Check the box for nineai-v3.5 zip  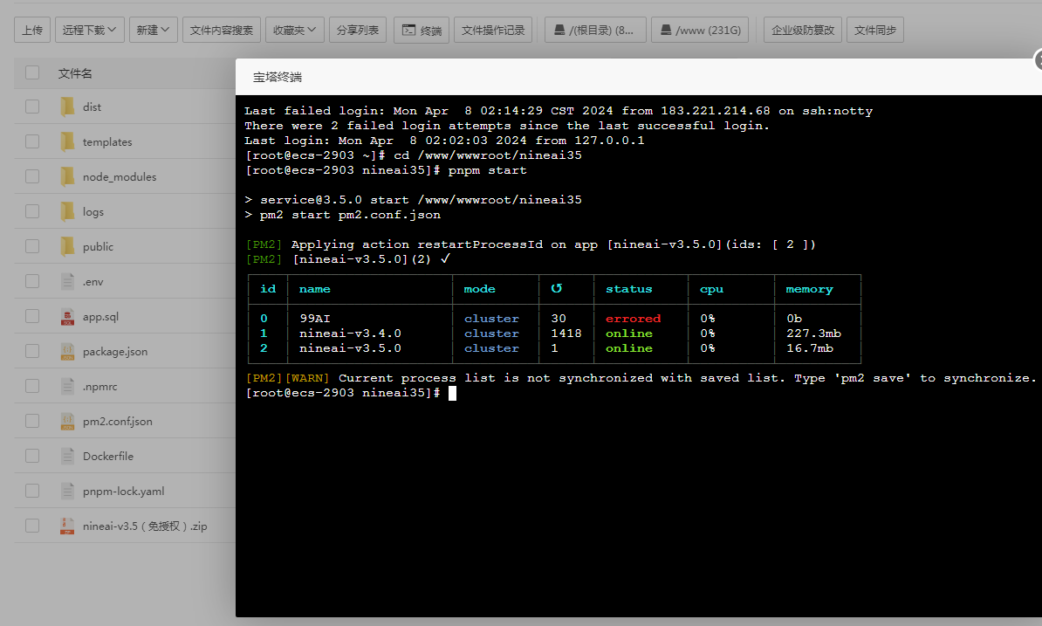click(32, 525)
